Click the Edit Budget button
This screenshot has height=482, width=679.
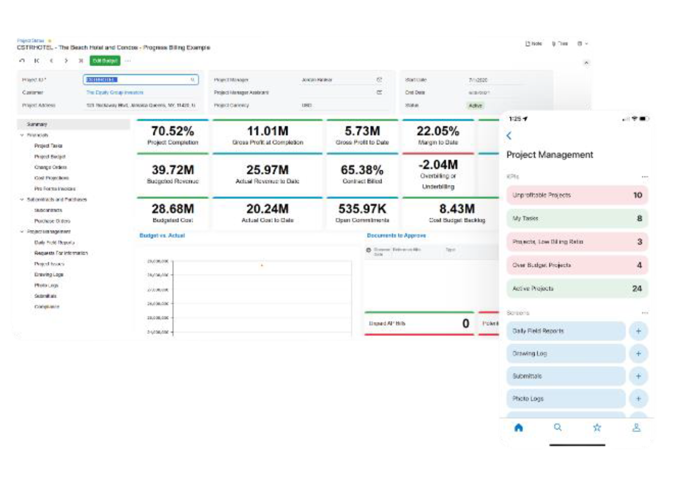click(105, 61)
